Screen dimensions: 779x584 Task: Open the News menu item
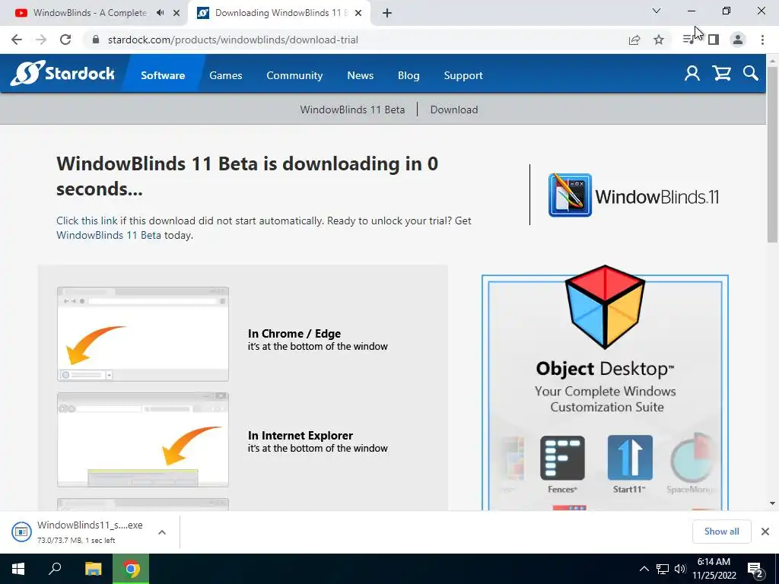coord(360,75)
